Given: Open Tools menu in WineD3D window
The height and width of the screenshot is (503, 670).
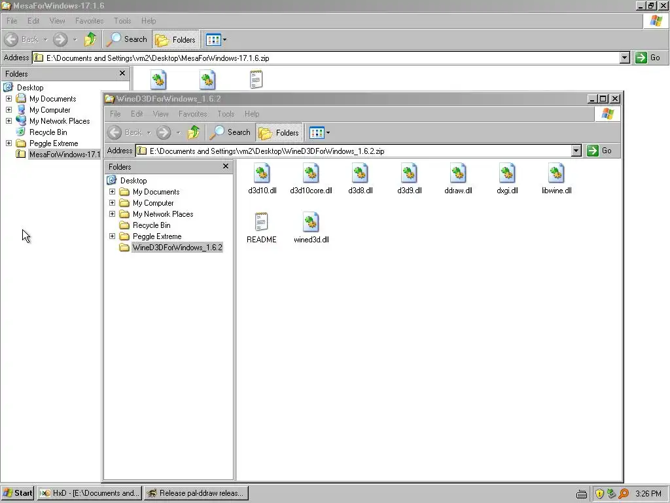Looking at the screenshot, I should click(226, 114).
